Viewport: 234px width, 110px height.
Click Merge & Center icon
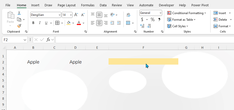pos(128,23)
